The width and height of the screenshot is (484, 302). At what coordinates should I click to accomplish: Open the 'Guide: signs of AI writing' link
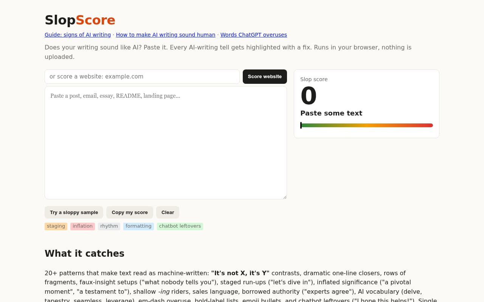point(78,35)
